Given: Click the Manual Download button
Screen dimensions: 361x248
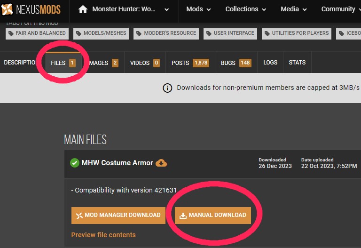Looking at the screenshot, I should coord(213,215).
